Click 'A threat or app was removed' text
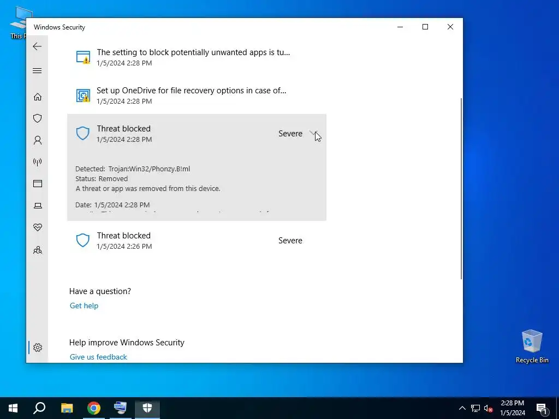Viewport: 559px width, 419px height. pos(148,188)
